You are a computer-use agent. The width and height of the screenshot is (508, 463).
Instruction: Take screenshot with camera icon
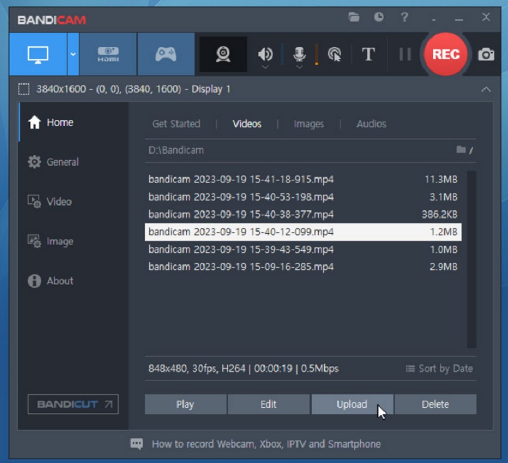pos(486,55)
